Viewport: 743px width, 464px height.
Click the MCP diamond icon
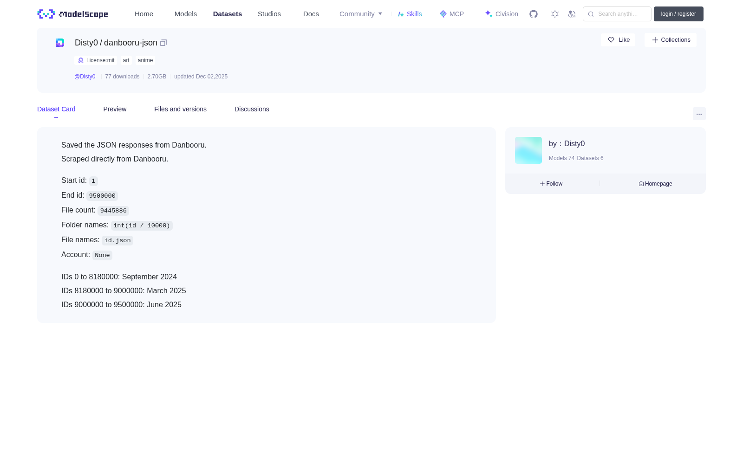click(x=443, y=14)
